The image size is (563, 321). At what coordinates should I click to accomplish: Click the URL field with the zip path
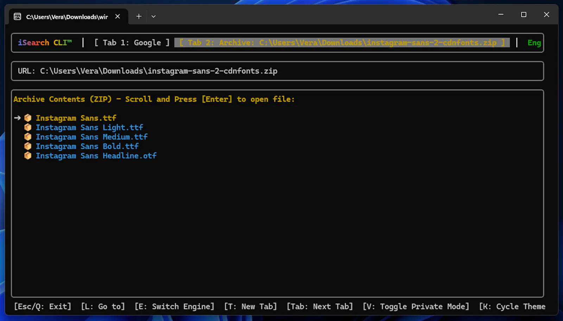coord(277,71)
